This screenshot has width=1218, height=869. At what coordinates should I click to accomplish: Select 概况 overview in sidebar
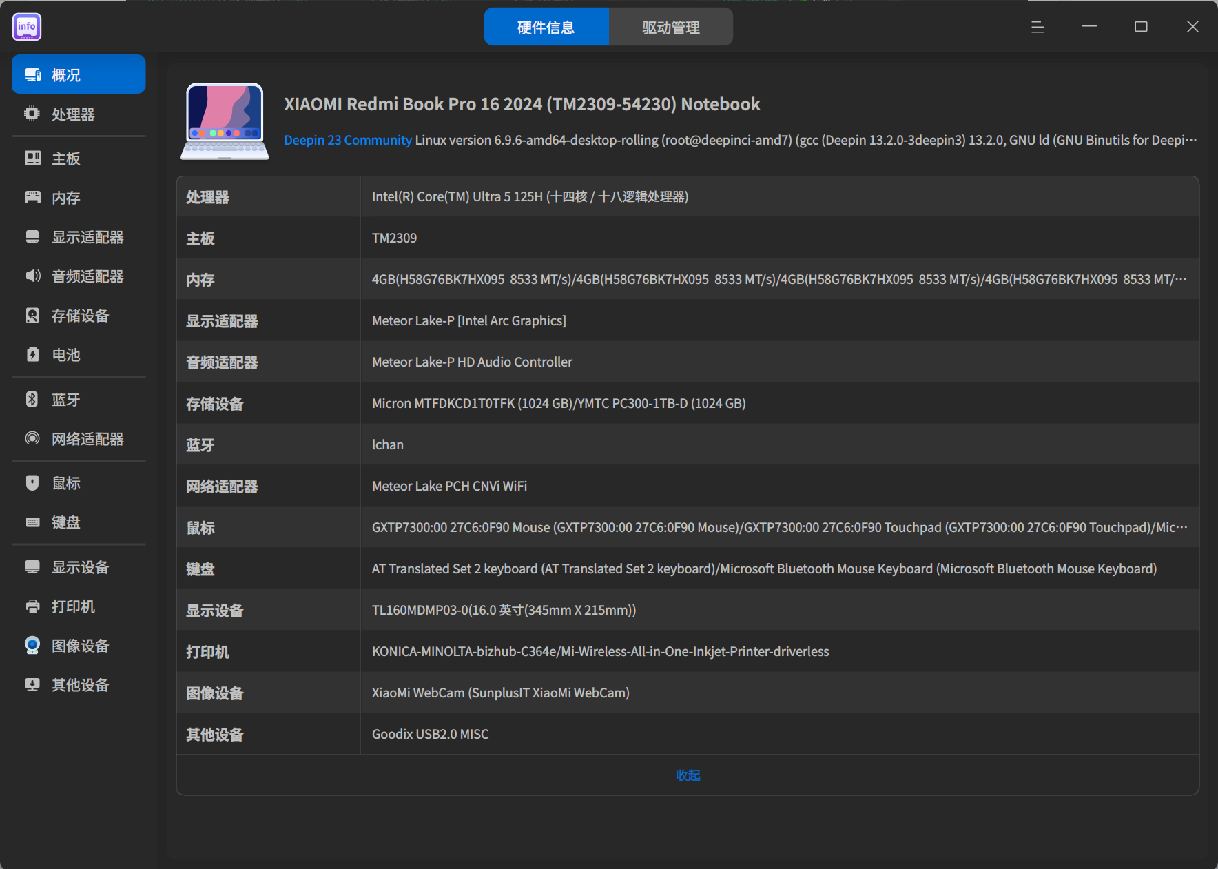point(79,74)
